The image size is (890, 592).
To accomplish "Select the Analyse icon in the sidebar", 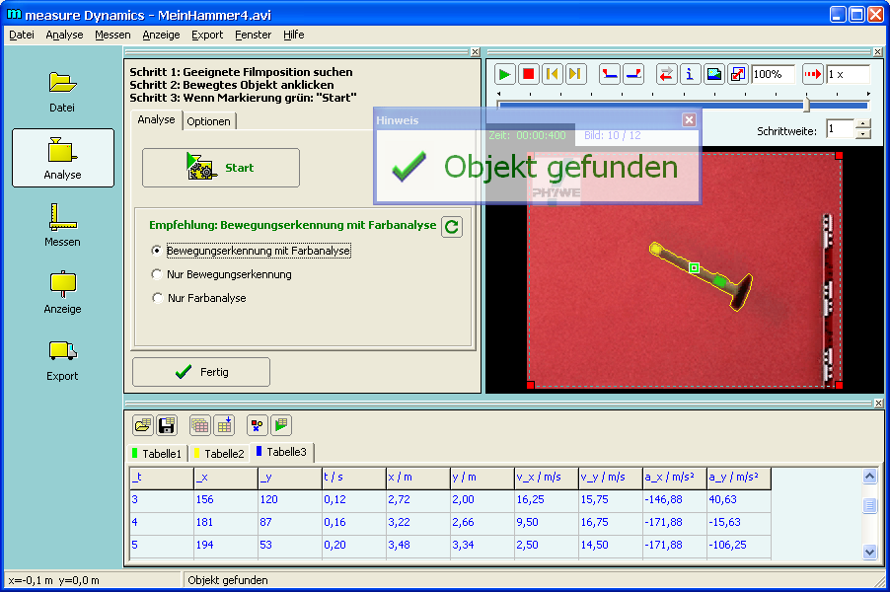I will (x=62, y=158).
